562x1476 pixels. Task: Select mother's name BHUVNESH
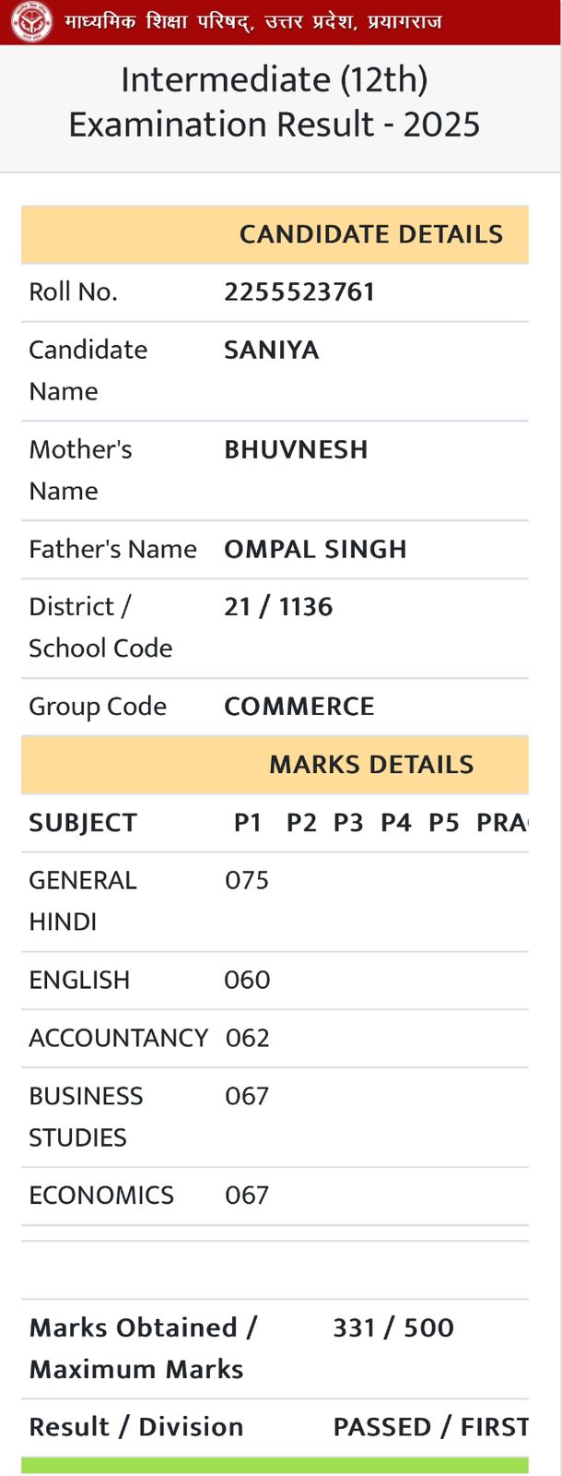pos(296,450)
